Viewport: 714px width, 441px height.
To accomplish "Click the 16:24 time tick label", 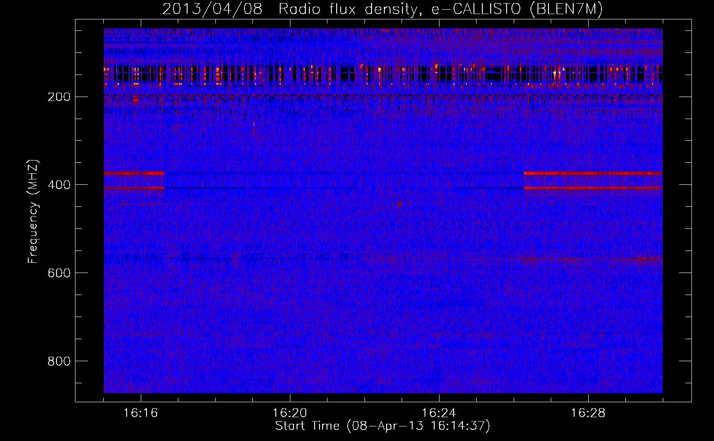I will (x=439, y=413).
